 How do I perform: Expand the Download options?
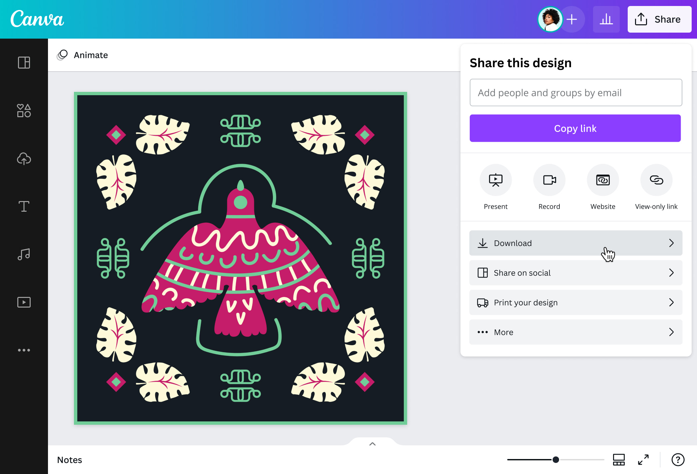[575, 243]
